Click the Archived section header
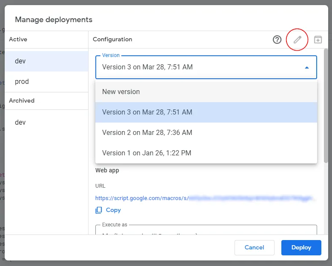Viewport: 332px width, 266px height. [22, 100]
